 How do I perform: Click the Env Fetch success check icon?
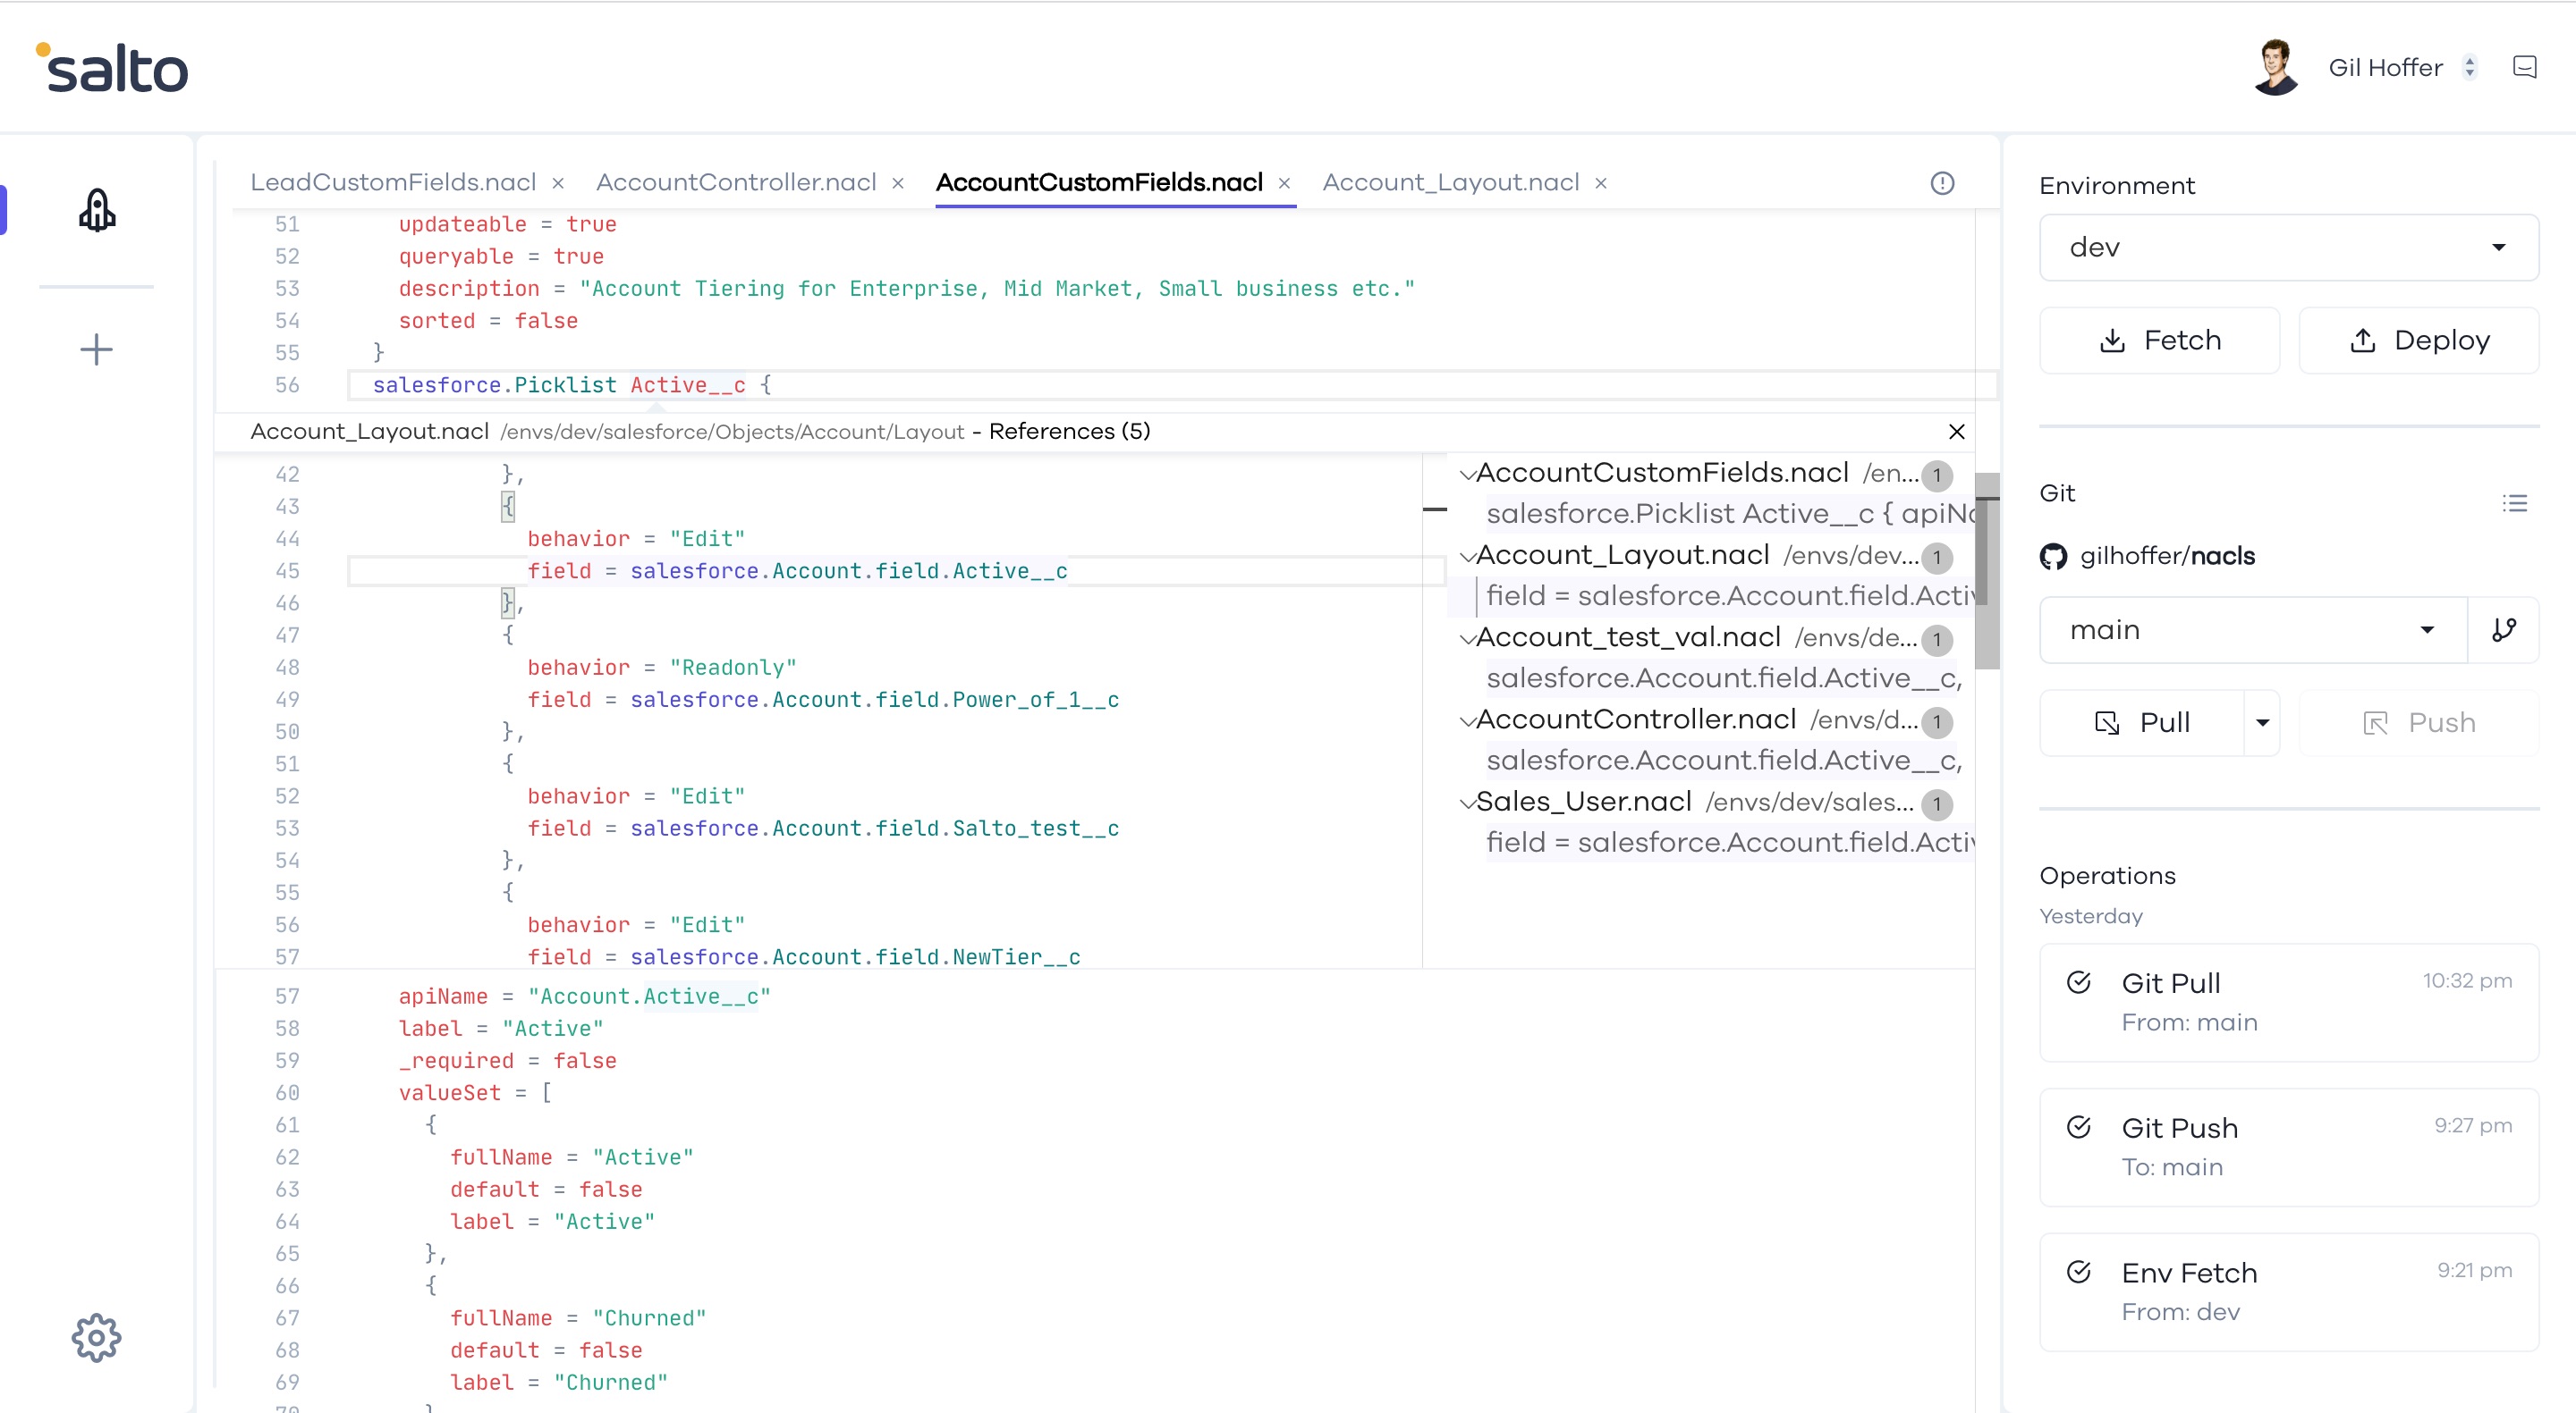[2078, 1271]
